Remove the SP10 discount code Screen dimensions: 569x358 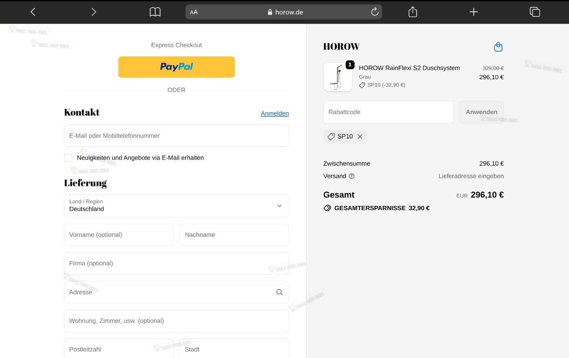point(360,136)
